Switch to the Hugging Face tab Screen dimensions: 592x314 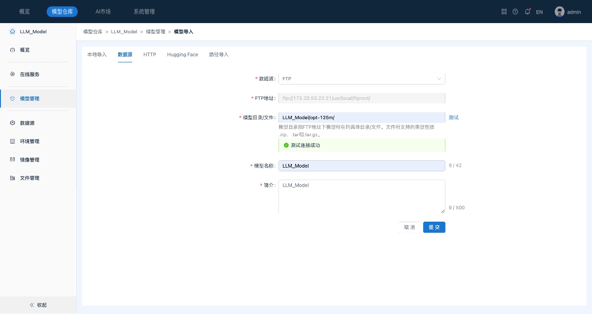click(182, 54)
